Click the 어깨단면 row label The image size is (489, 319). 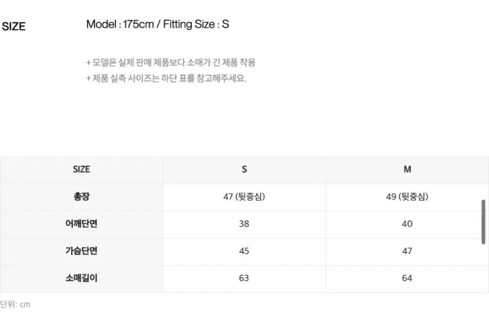(81, 224)
